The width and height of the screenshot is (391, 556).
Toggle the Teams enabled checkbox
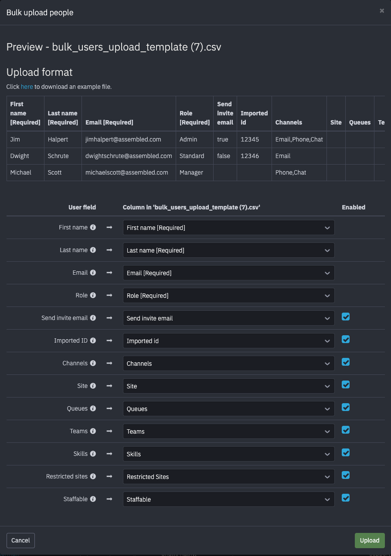[x=346, y=430]
